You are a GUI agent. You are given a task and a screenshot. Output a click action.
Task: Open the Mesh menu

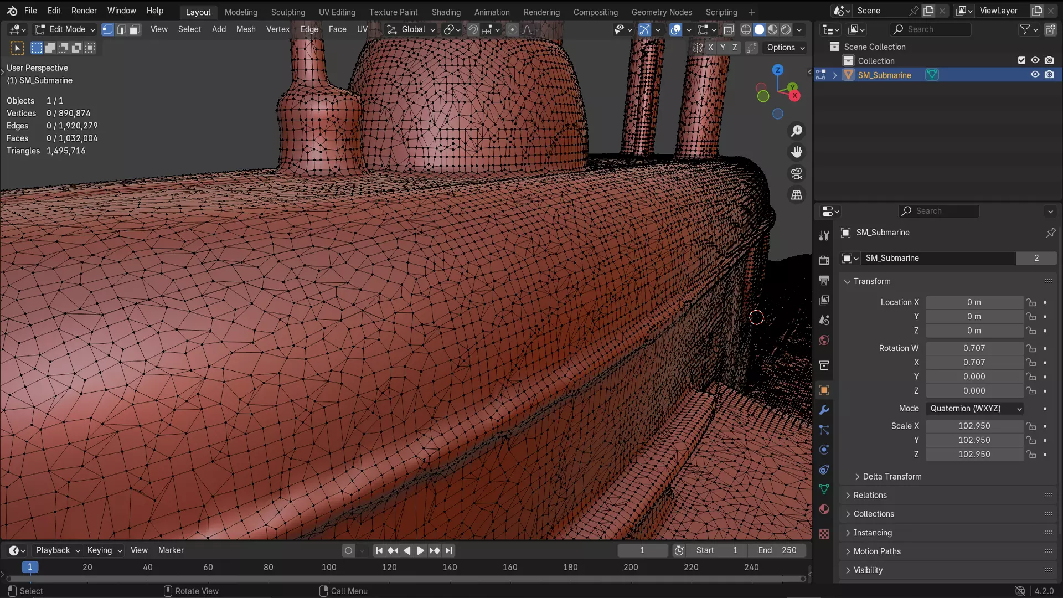(x=246, y=29)
